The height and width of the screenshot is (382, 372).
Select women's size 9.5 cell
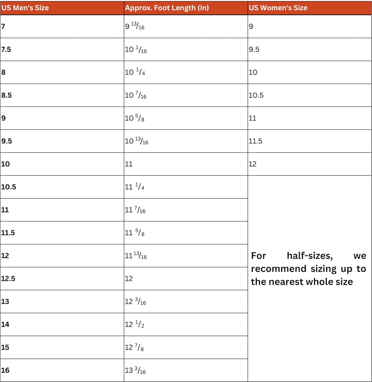pyautogui.click(x=309, y=50)
